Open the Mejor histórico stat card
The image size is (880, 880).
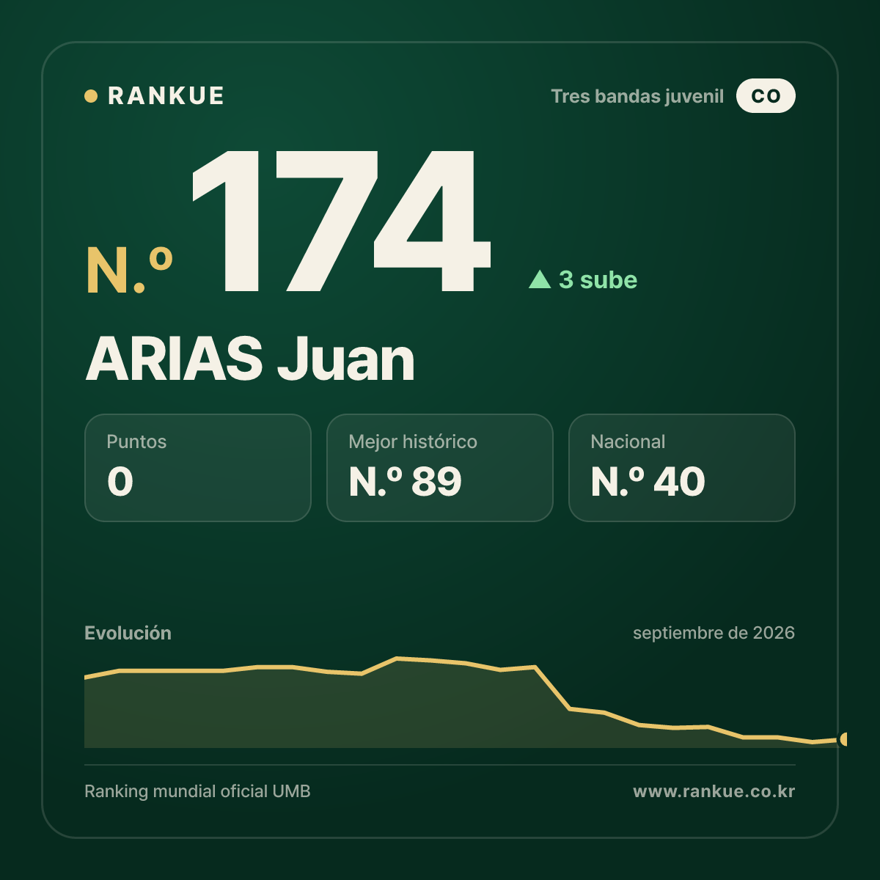[x=440, y=468]
